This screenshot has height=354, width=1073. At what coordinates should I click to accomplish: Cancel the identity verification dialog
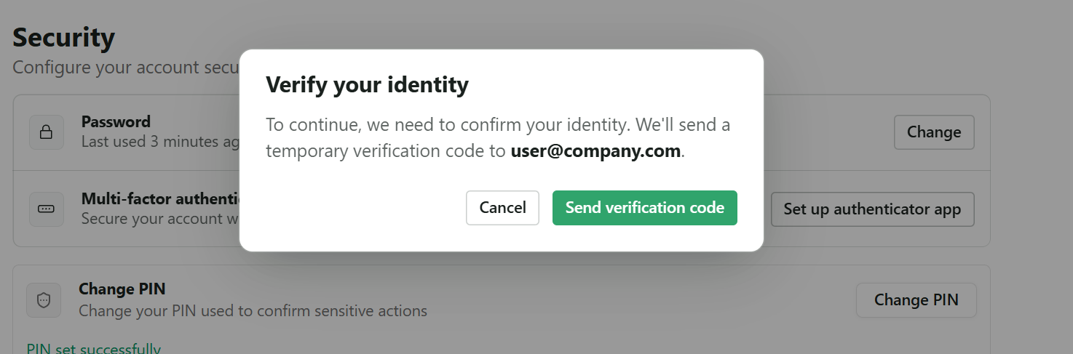click(502, 208)
